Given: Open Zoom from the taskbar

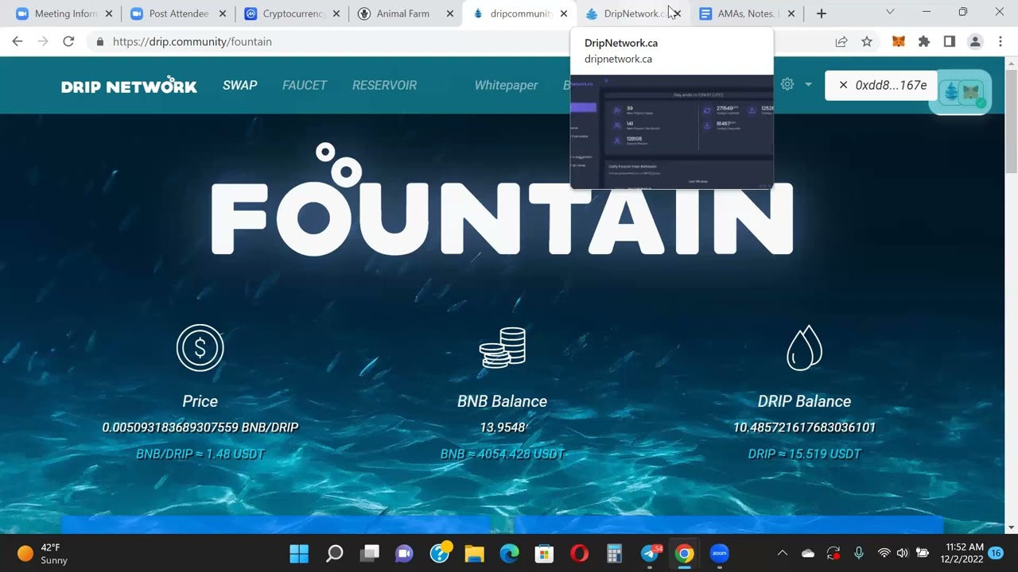Looking at the screenshot, I should pos(719,554).
